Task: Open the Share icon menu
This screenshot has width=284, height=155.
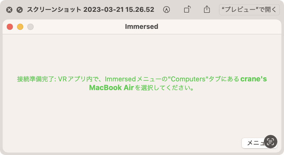Action: (x=207, y=10)
